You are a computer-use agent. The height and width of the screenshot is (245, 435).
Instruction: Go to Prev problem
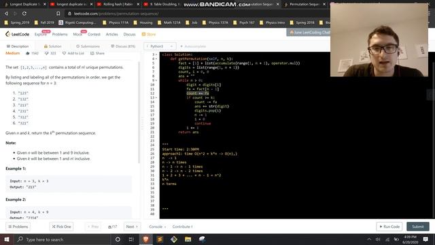point(93,227)
